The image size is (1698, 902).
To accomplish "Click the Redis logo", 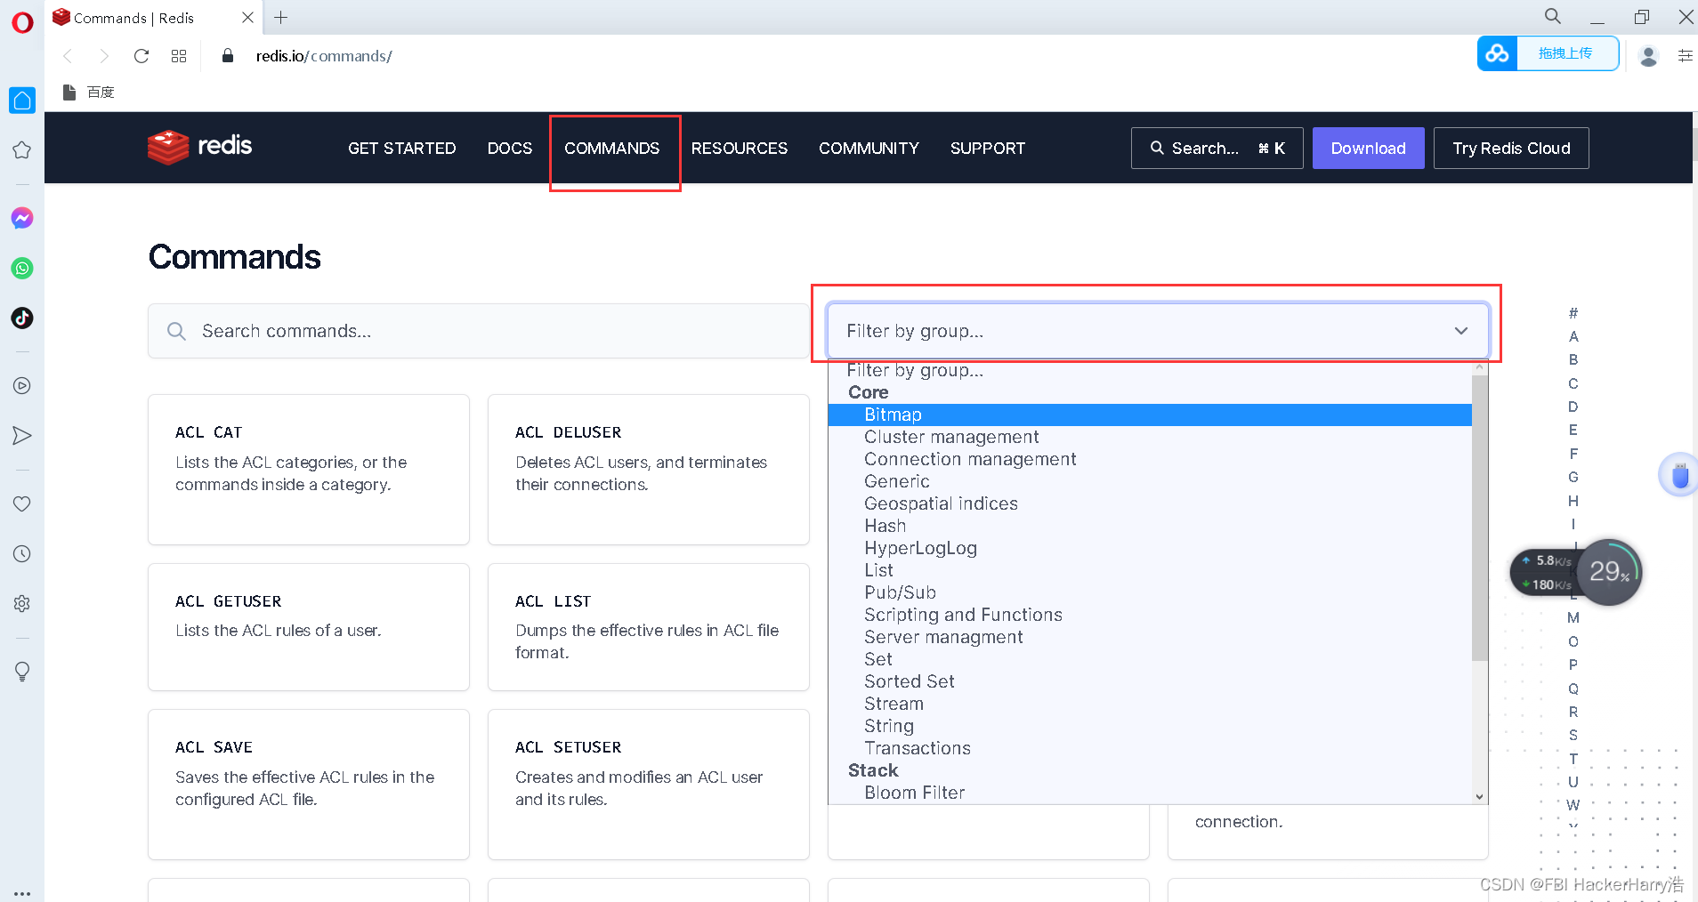I will [200, 147].
